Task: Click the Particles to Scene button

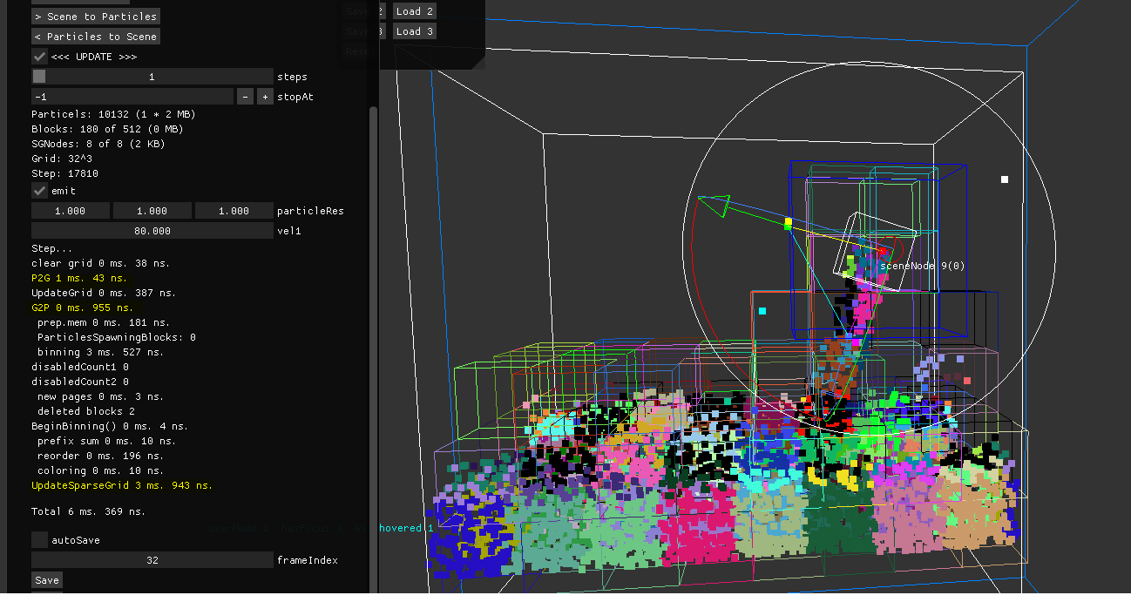Action: 96,37
